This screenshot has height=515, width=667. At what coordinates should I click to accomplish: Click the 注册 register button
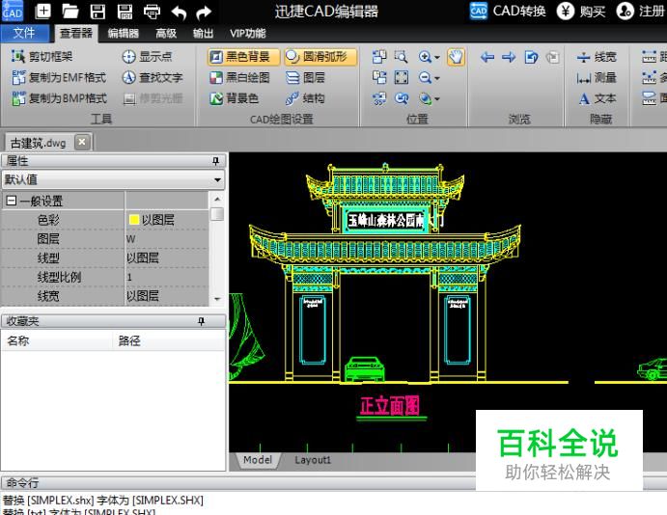pos(641,11)
